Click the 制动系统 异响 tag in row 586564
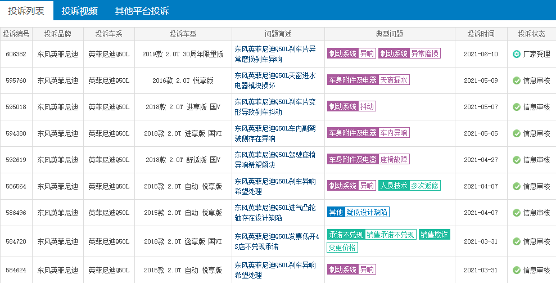The image size is (556, 283). click(x=351, y=185)
